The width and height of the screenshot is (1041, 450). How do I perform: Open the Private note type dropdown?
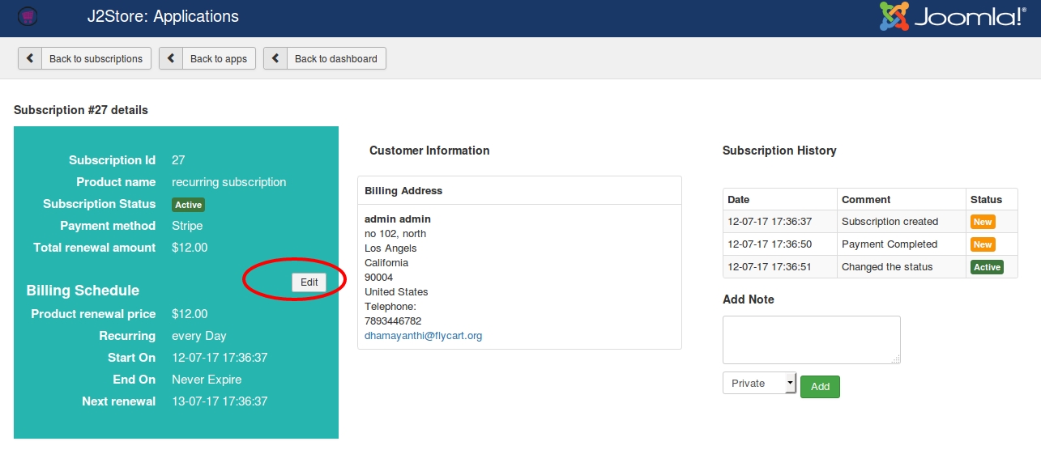click(x=759, y=383)
